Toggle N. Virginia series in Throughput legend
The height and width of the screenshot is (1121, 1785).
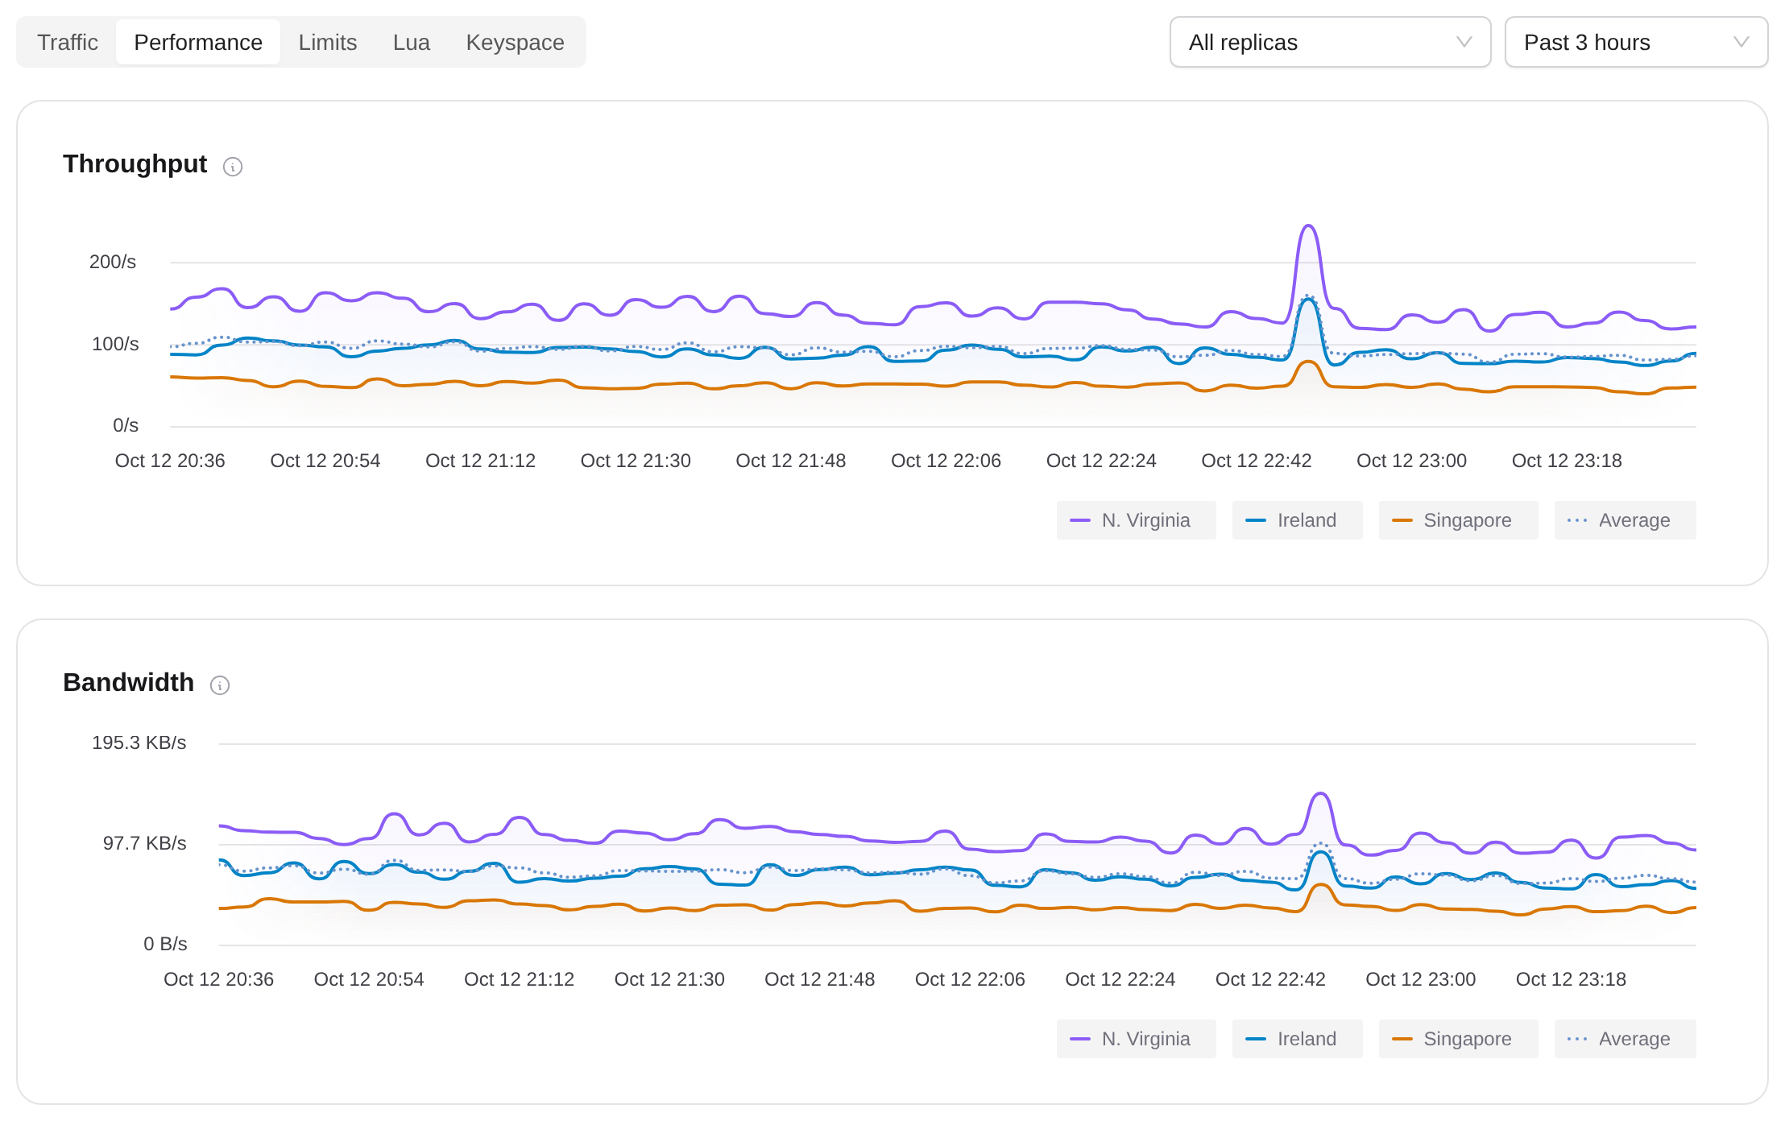[1136, 520]
